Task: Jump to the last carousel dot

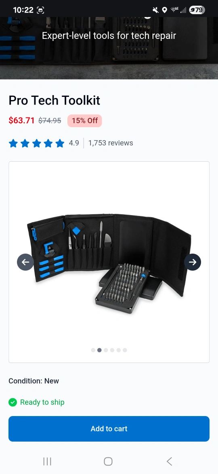Action: (125, 350)
